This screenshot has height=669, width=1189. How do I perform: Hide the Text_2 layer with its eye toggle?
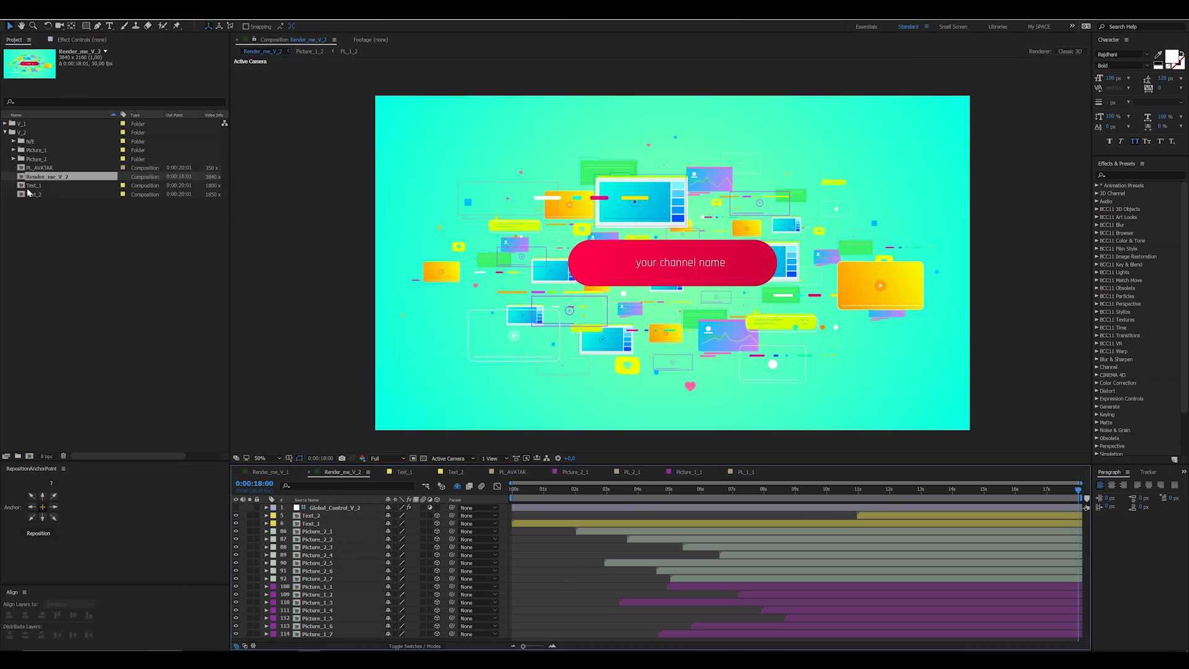coord(236,515)
